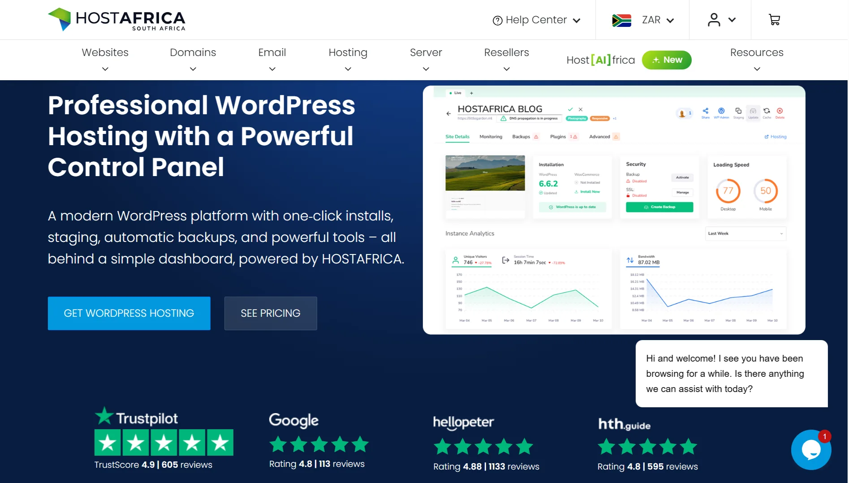Click the Help Center question mark icon

tap(497, 21)
